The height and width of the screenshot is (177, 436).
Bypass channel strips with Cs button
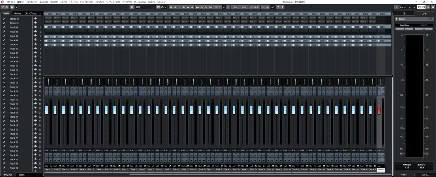tap(206, 7)
